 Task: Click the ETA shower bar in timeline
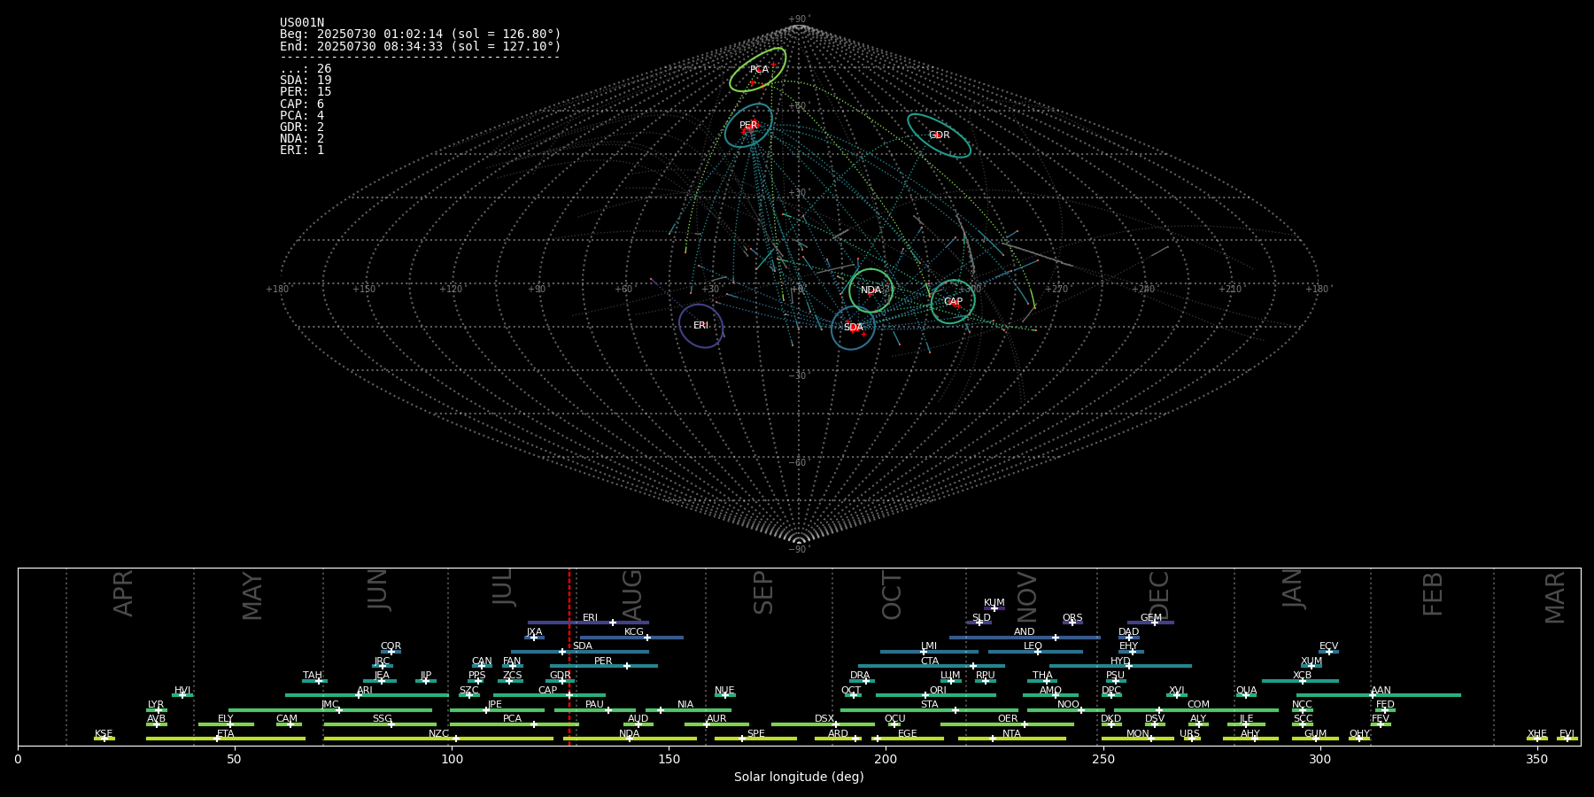click(x=226, y=738)
